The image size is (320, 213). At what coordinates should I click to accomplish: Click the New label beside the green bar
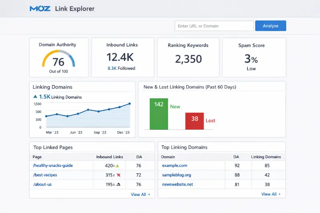[x=175, y=107]
